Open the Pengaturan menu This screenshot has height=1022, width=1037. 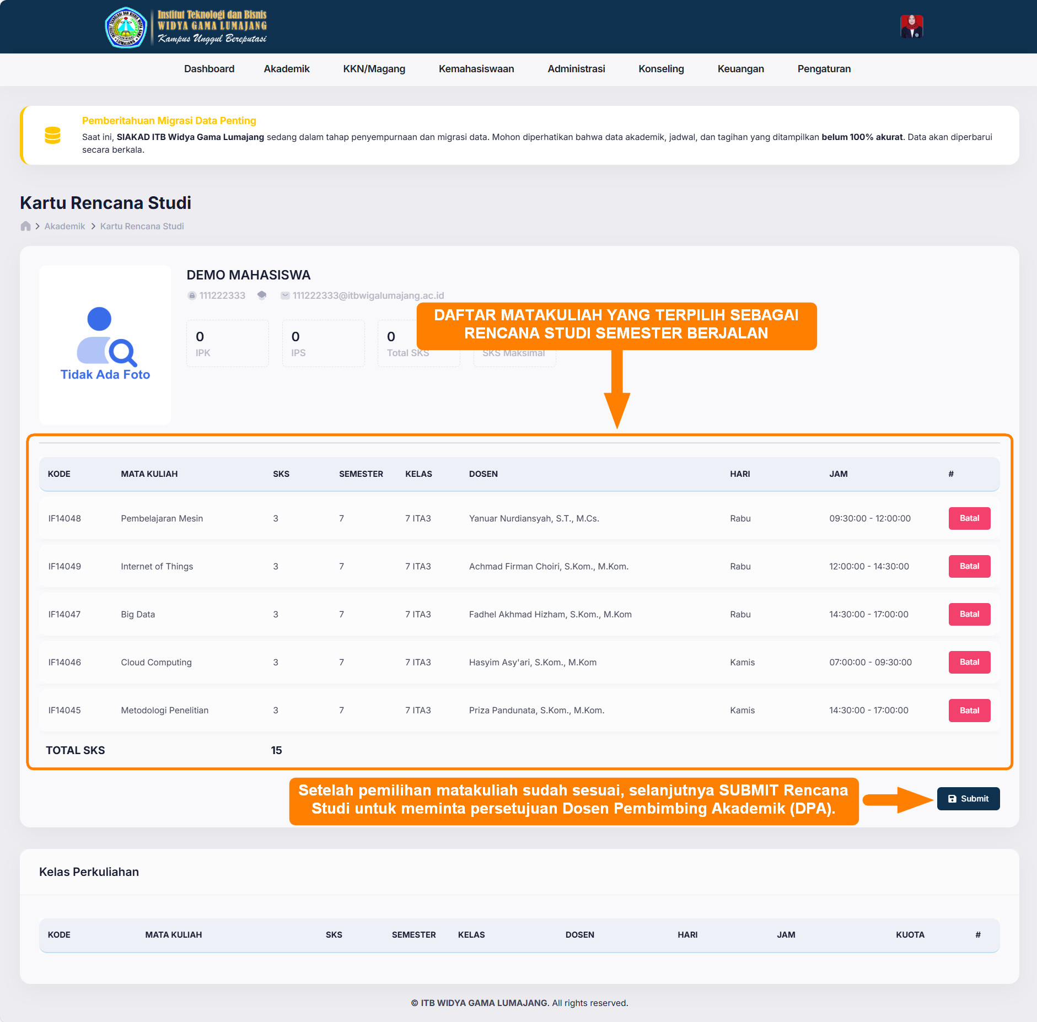[824, 69]
